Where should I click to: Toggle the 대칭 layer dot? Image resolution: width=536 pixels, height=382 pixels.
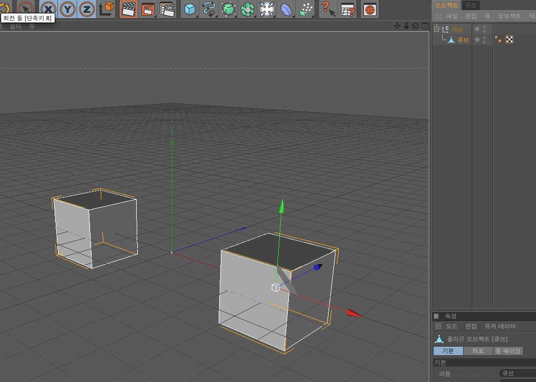pyautogui.click(x=477, y=29)
